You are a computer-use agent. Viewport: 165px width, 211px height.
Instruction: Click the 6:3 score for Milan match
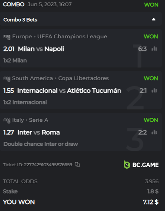click(142, 49)
